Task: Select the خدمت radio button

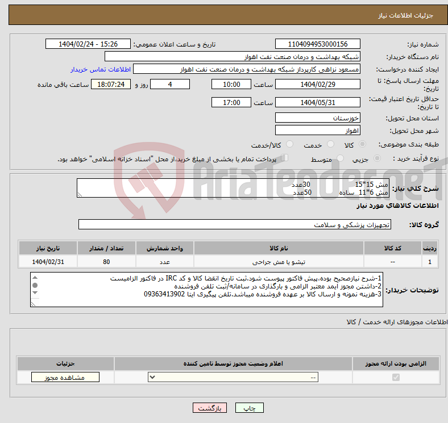Action: (330, 144)
